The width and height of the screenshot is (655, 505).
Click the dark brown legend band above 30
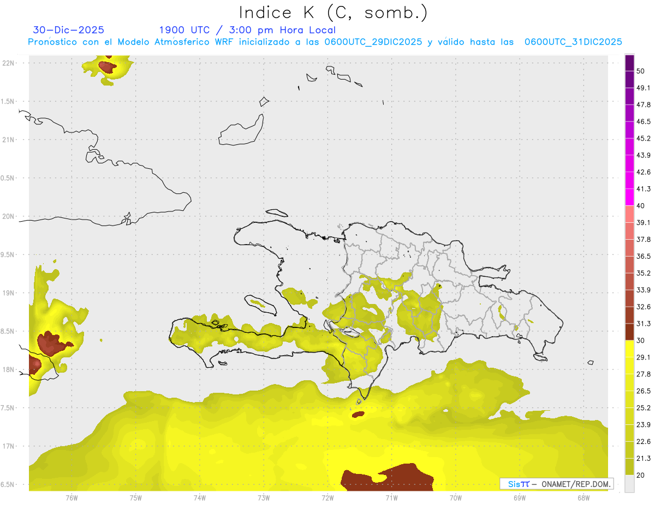[629, 332]
